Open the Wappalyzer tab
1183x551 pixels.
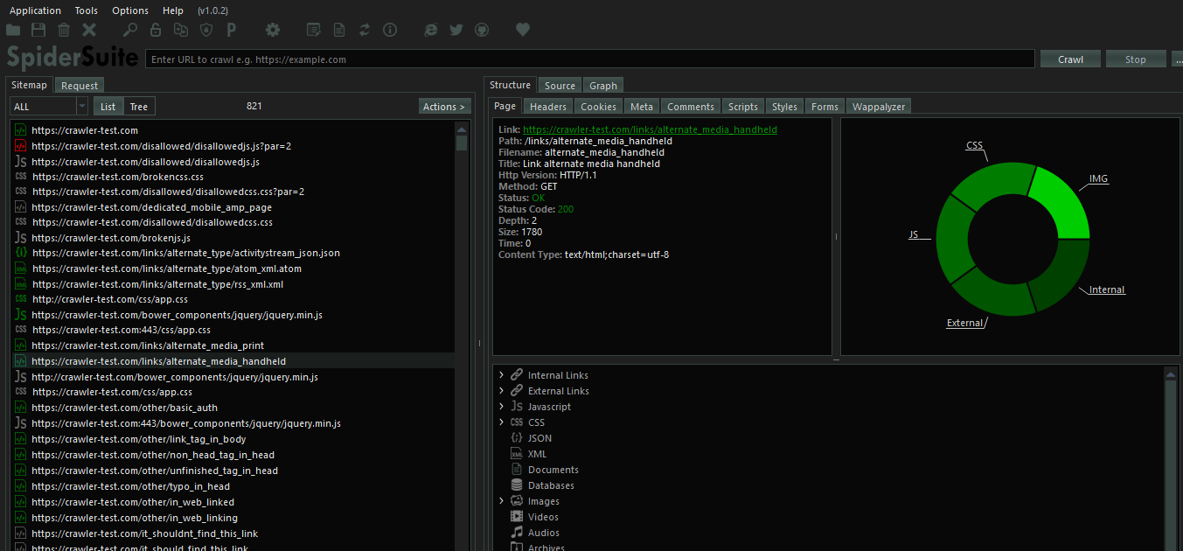(x=879, y=107)
